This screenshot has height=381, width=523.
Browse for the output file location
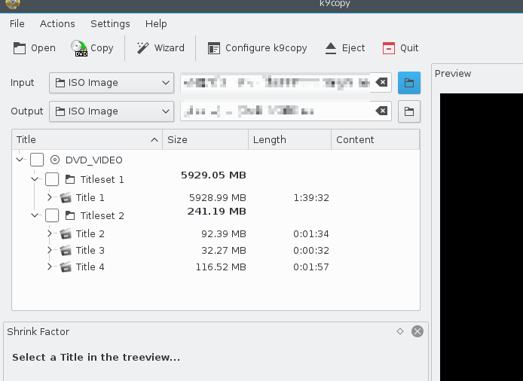(409, 111)
